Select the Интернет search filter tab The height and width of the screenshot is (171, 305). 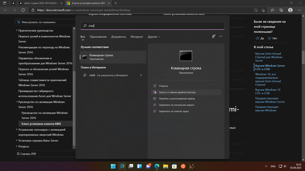pos(137,37)
